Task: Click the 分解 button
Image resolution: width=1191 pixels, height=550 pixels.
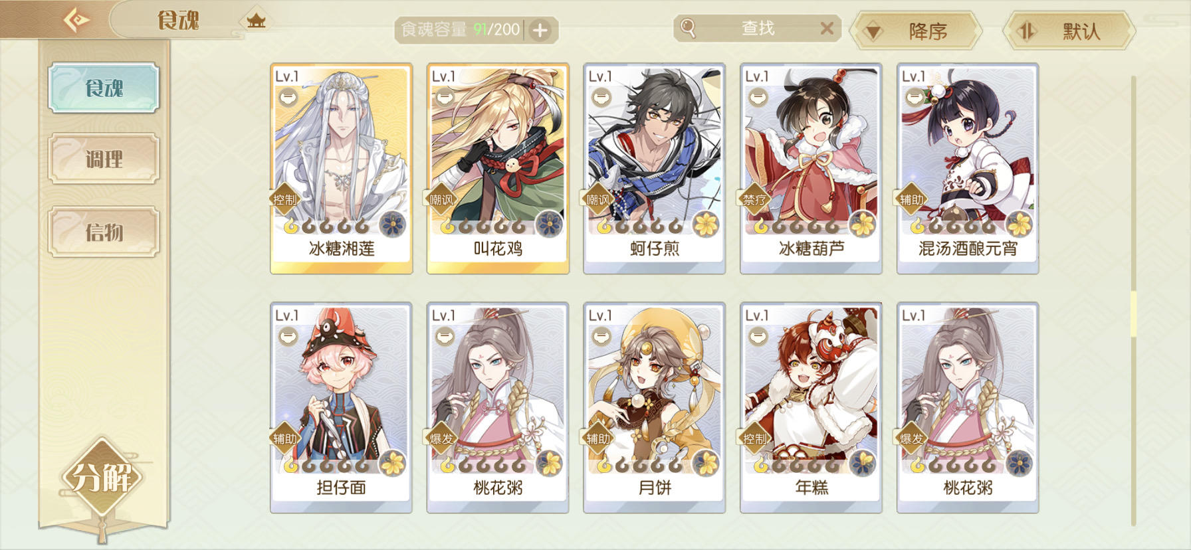Action: pos(102,478)
